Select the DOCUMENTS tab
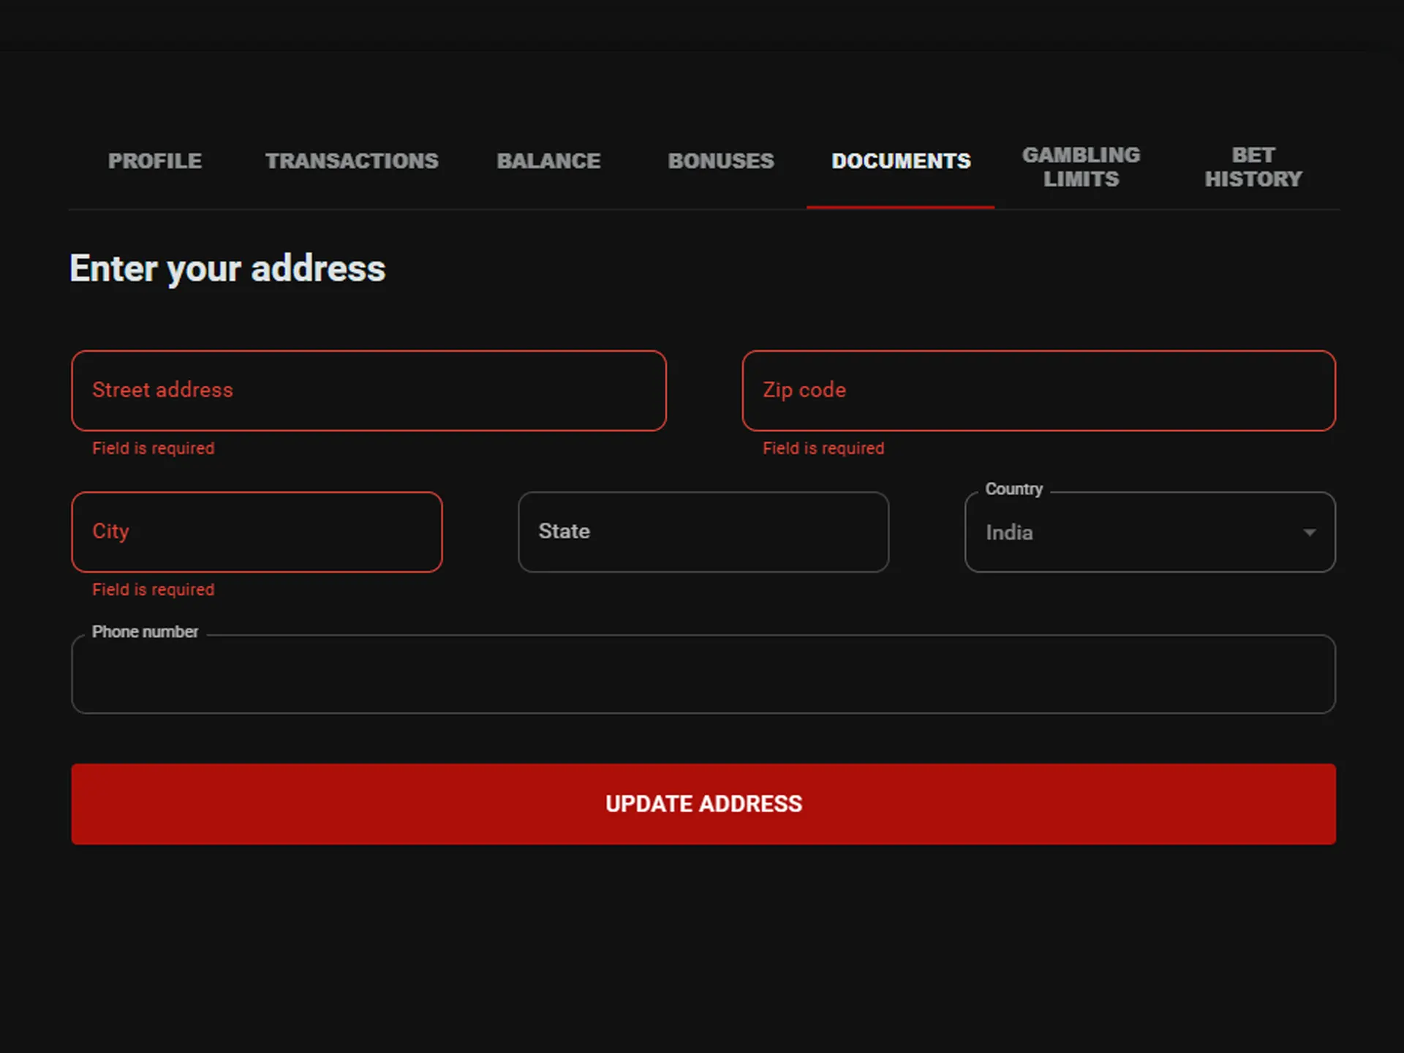Image resolution: width=1404 pixels, height=1053 pixels. click(900, 160)
